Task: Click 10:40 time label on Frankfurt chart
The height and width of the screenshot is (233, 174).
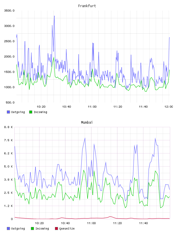Action: coord(67,107)
